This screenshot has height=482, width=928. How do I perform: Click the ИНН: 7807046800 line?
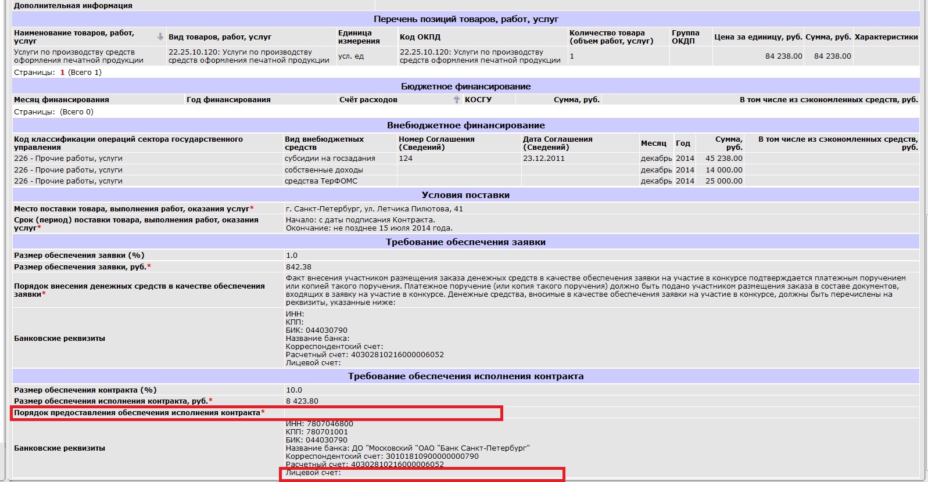click(320, 424)
